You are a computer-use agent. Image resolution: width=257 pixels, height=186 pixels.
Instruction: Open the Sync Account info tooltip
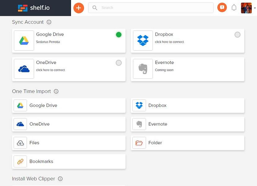49,22
